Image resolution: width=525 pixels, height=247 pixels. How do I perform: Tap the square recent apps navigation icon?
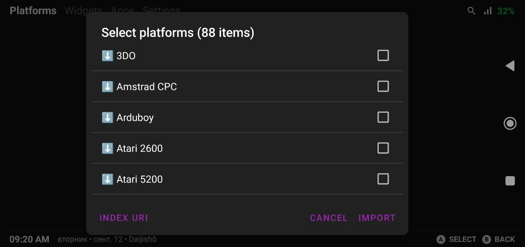click(x=510, y=181)
